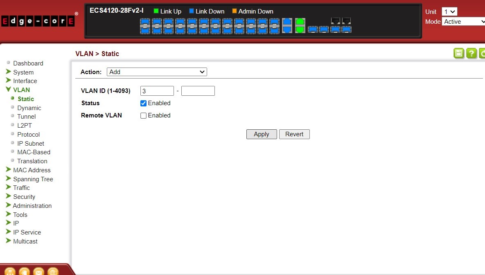485x275 pixels.
Task: Click the blue Link Down legend square
Action: (x=192, y=11)
